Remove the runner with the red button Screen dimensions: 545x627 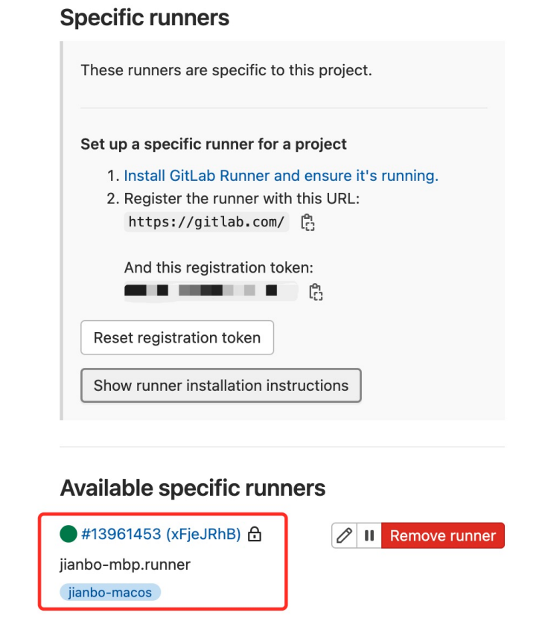442,535
